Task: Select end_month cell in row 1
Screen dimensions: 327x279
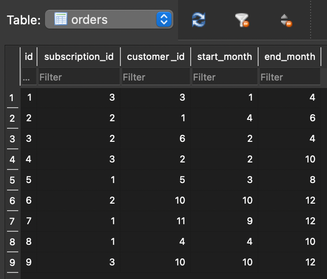Action: pyautogui.click(x=290, y=97)
